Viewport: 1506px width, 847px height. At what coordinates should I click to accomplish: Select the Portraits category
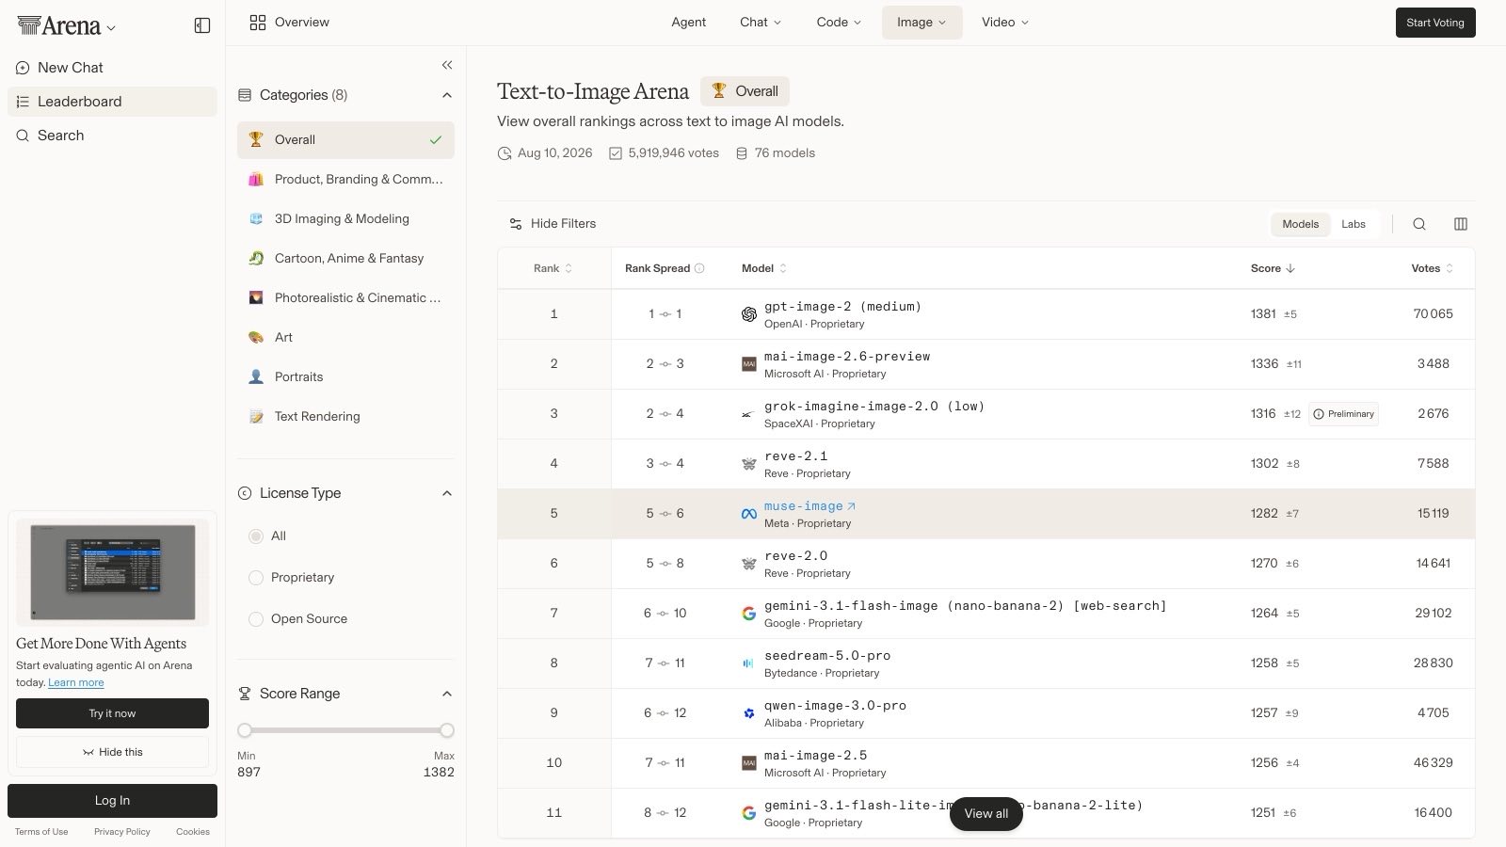click(345, 376)
